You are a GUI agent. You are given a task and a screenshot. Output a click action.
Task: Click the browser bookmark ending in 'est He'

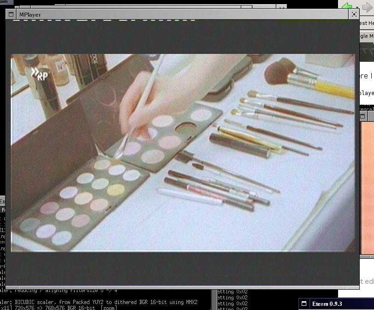pos(366,23)
